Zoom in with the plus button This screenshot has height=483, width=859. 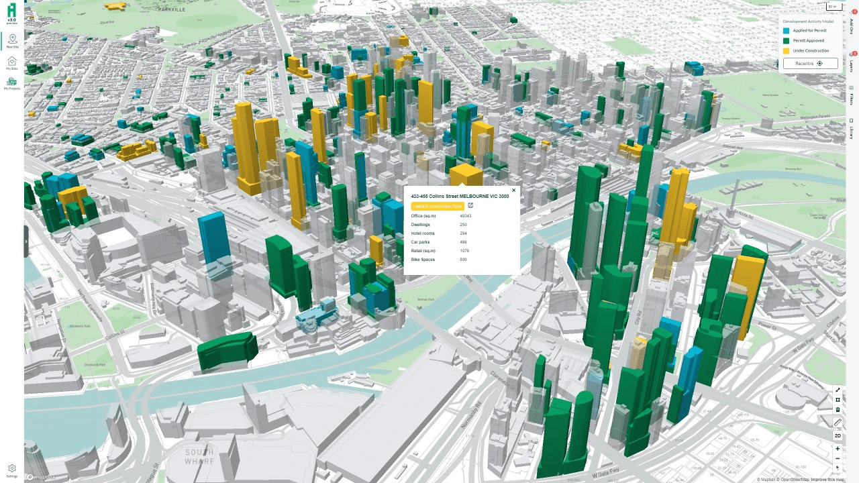coord(838,448)
